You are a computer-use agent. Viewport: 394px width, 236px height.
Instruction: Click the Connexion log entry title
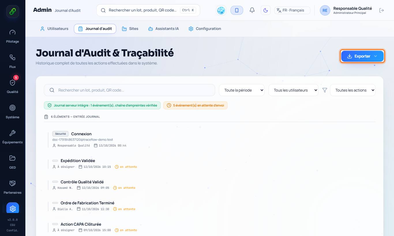point(81,134)
